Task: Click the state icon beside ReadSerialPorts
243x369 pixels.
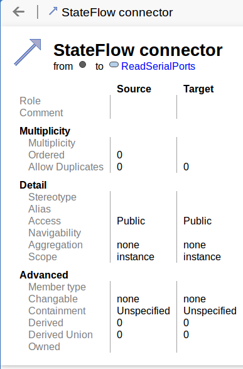Action: pos(114,65)
